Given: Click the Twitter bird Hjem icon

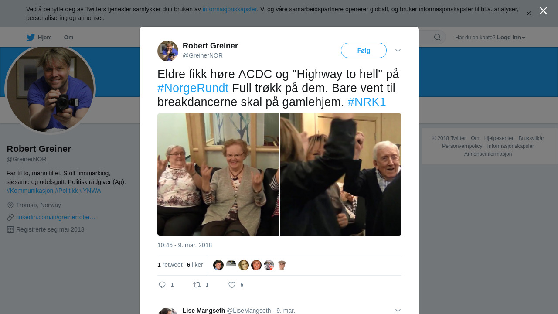Looking at the screenshot, I should pos(31,38).
